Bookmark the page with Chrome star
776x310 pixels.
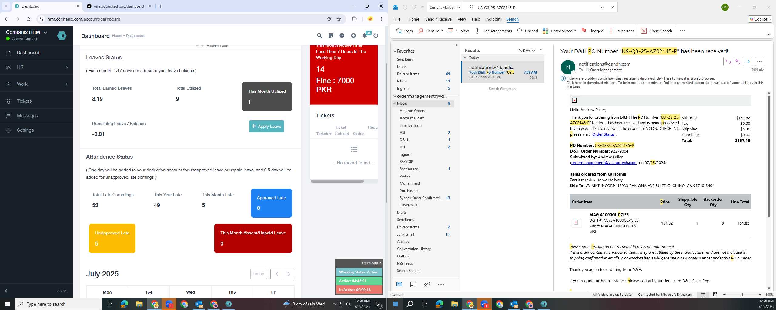point(339,19)
